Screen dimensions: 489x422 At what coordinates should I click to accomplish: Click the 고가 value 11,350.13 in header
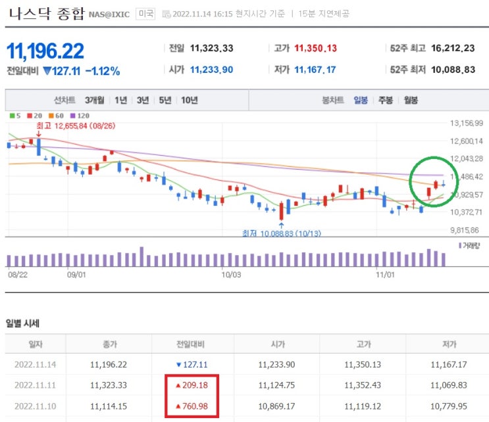click(x=316, y=48)
